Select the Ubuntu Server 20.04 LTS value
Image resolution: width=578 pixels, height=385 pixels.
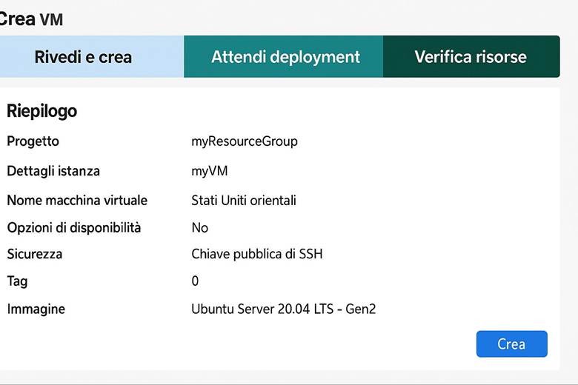(x=284, y=309)
